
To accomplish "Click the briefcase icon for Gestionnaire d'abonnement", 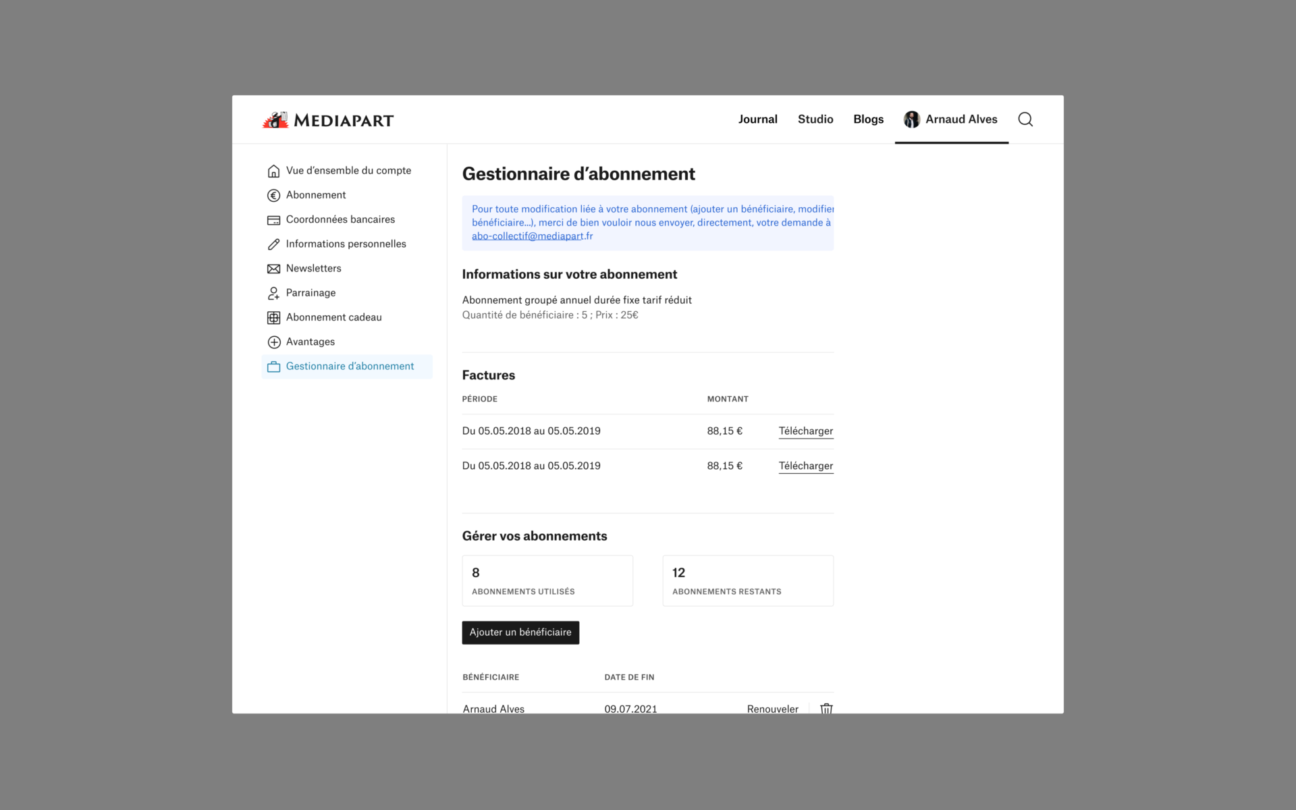I will [x=273, y=366].
